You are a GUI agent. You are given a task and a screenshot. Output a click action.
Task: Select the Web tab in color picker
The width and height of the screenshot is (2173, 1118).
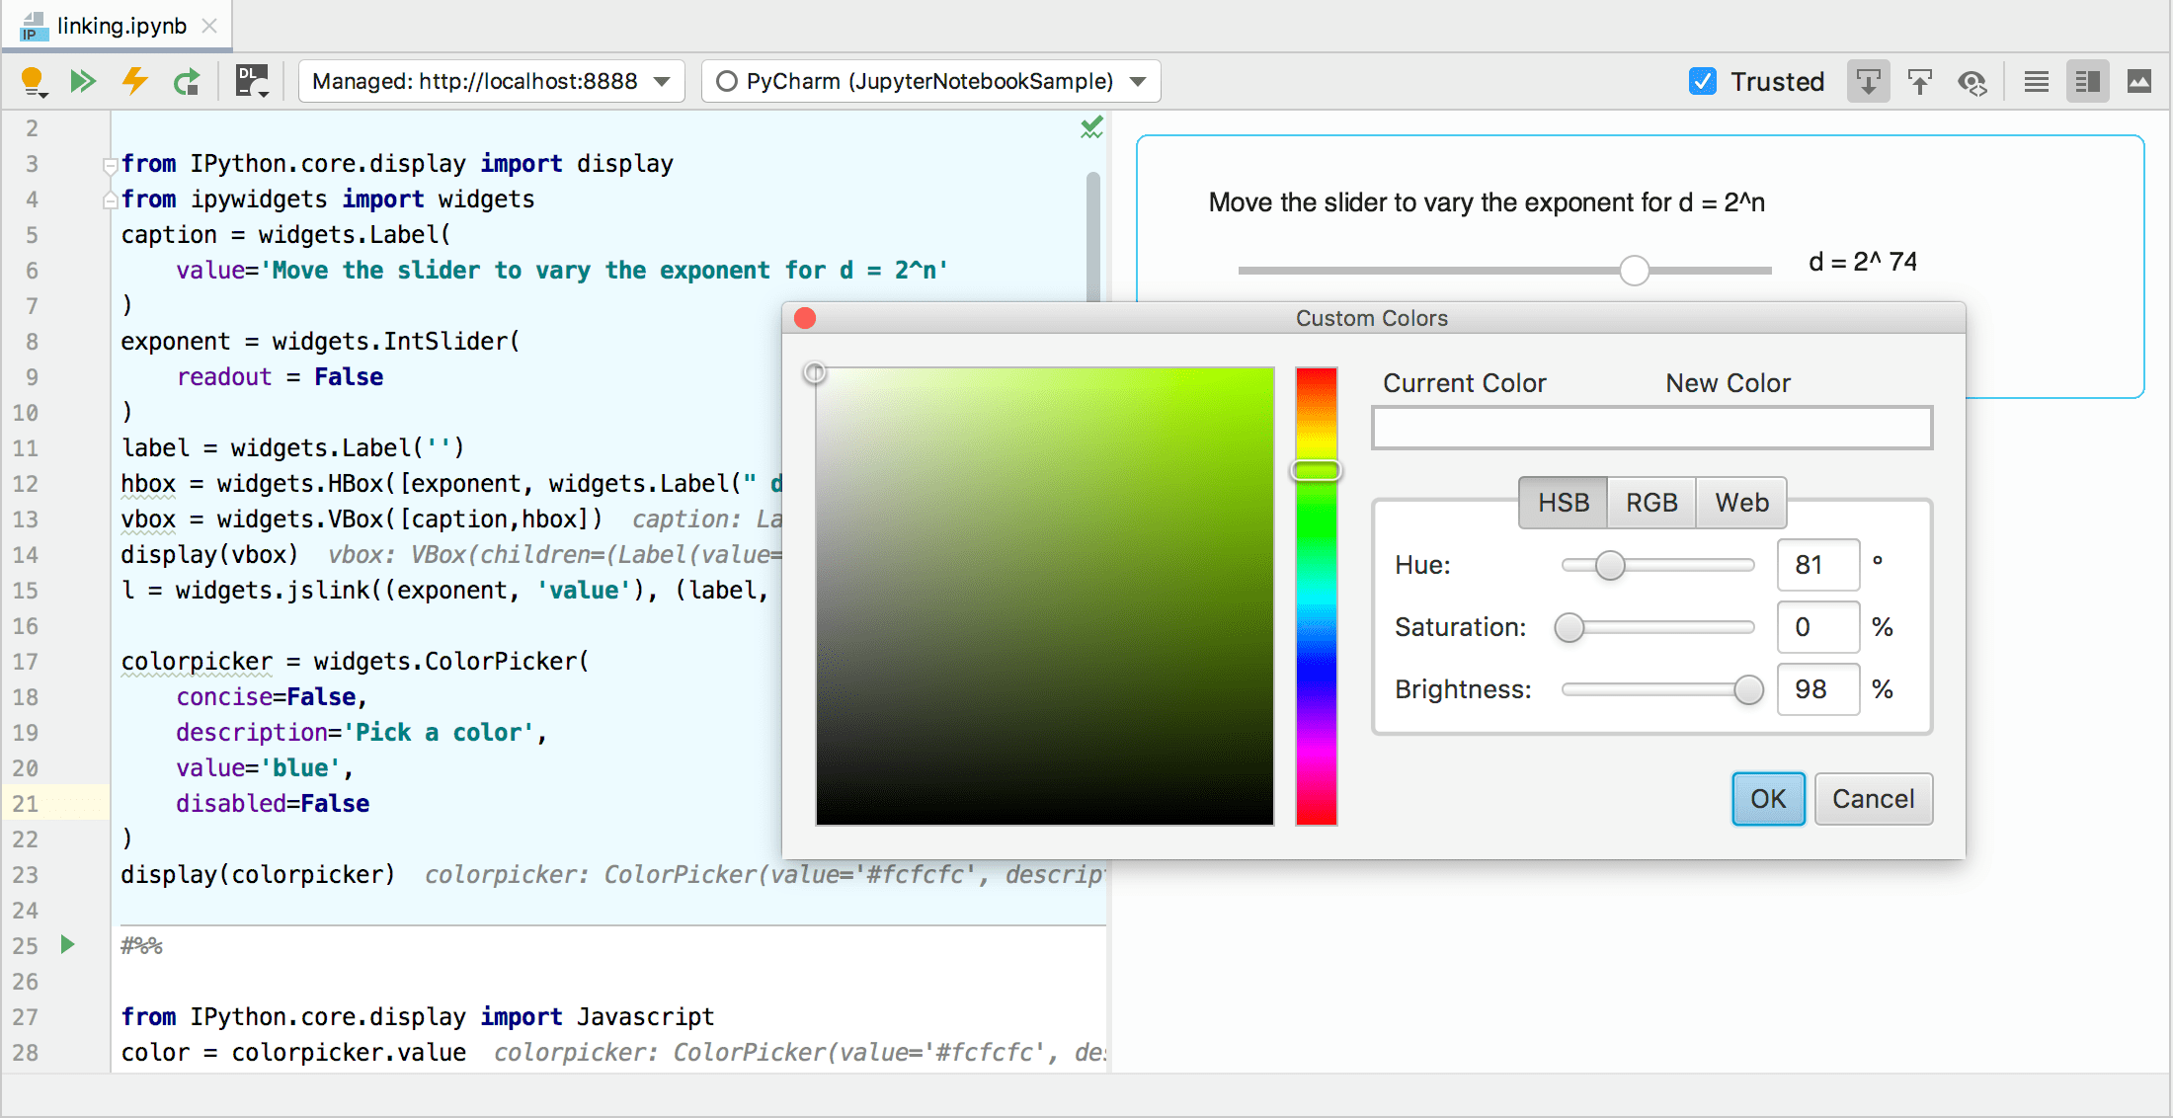(1742, 502)
